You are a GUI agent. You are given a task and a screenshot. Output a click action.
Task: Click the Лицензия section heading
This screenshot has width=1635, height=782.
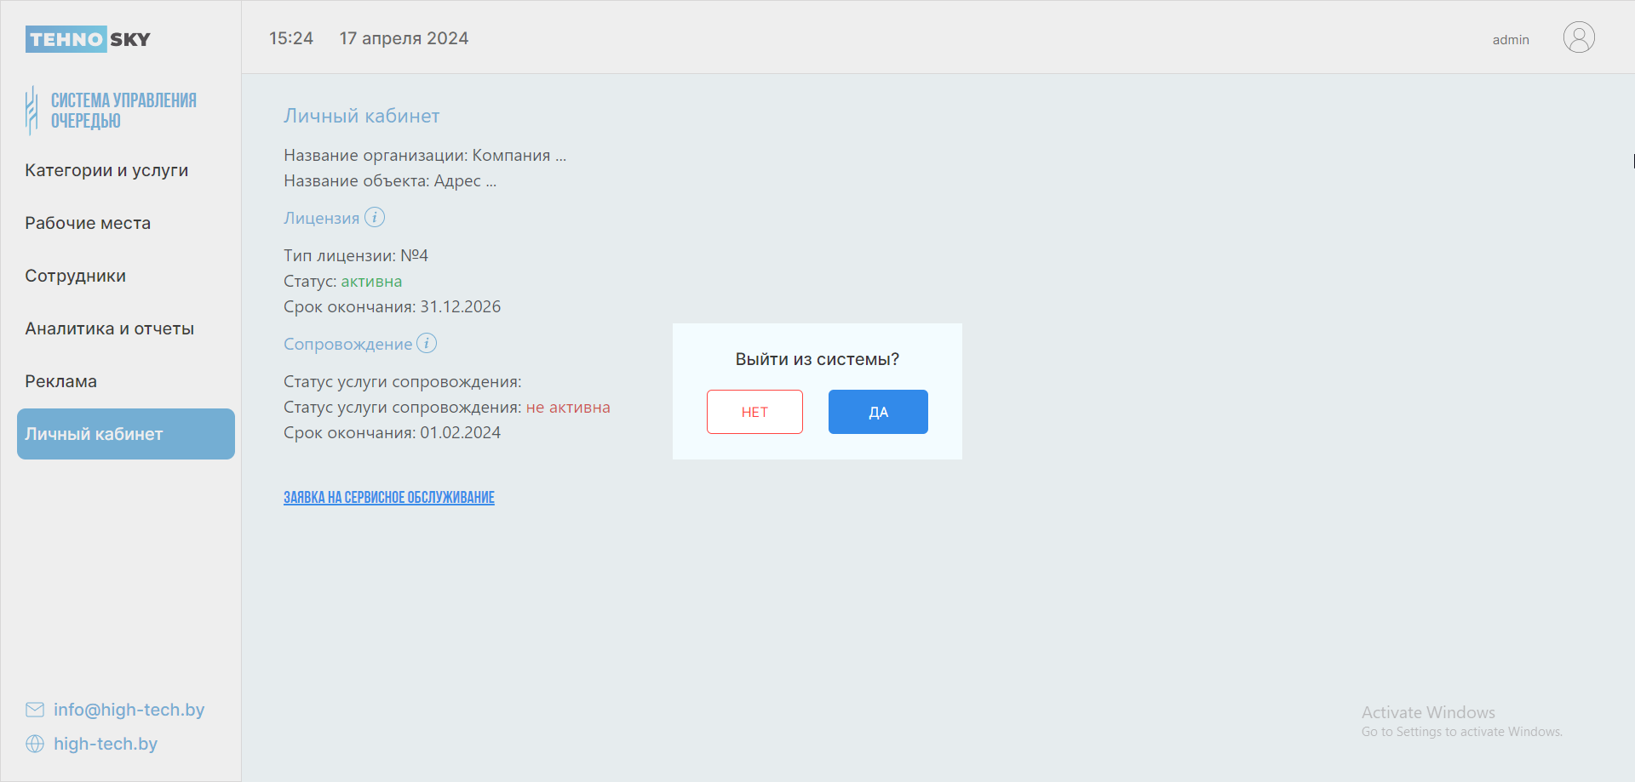click(321, 219)
